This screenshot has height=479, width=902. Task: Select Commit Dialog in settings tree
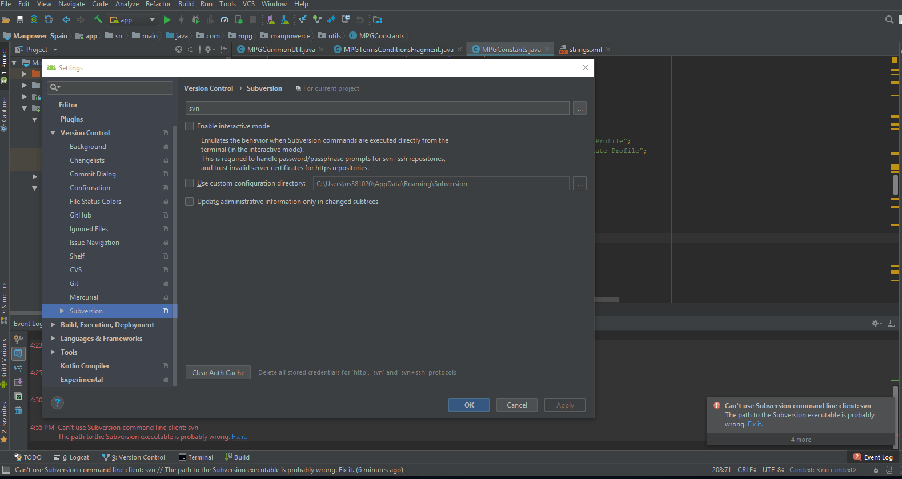[93, 174]
